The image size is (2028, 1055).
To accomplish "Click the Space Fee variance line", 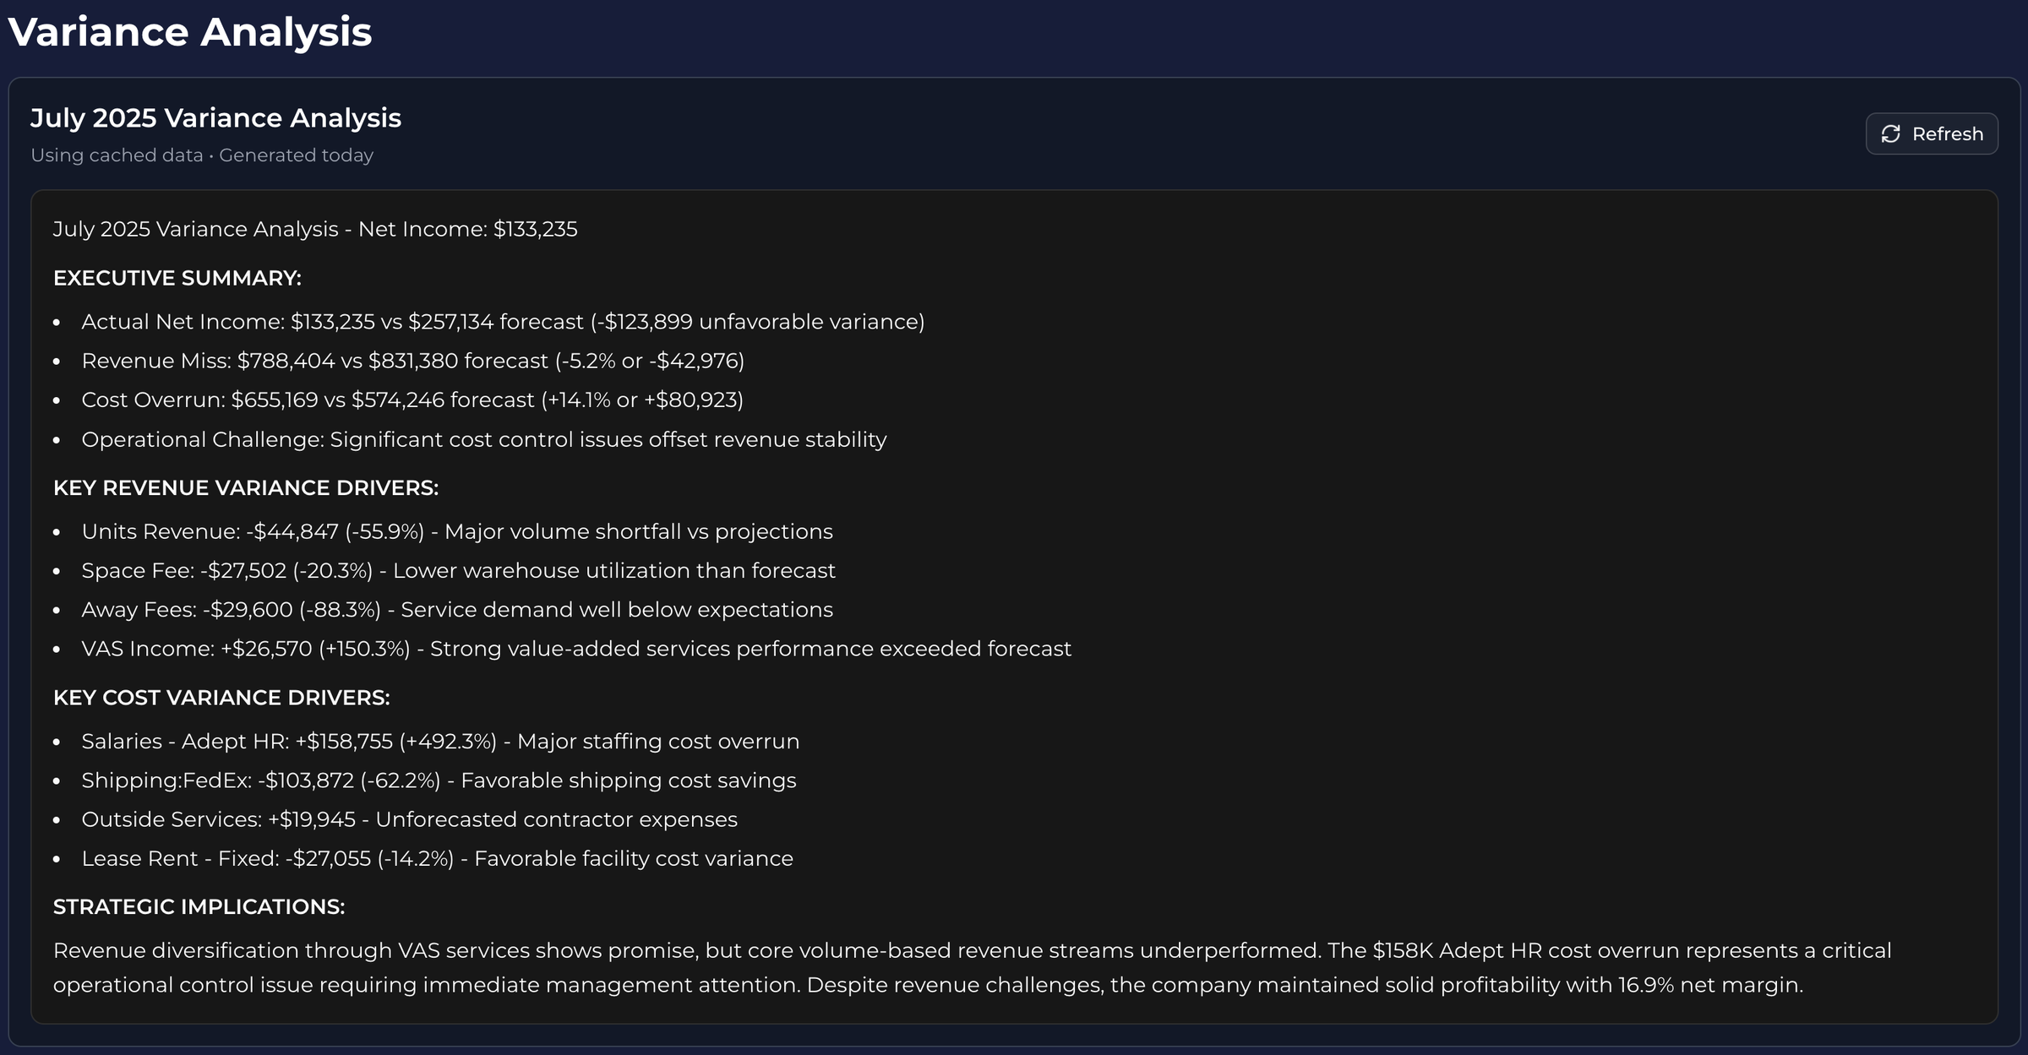I will (x=458, y=571).
